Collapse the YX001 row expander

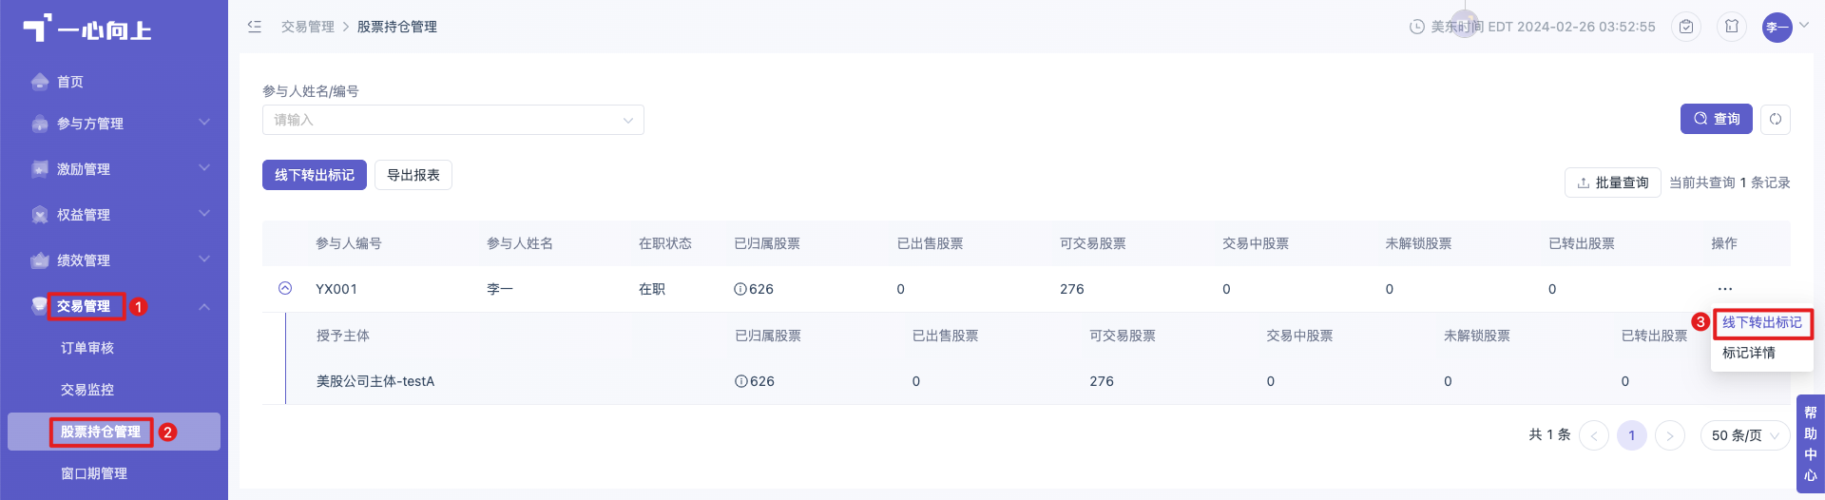[x=285, y=288]
